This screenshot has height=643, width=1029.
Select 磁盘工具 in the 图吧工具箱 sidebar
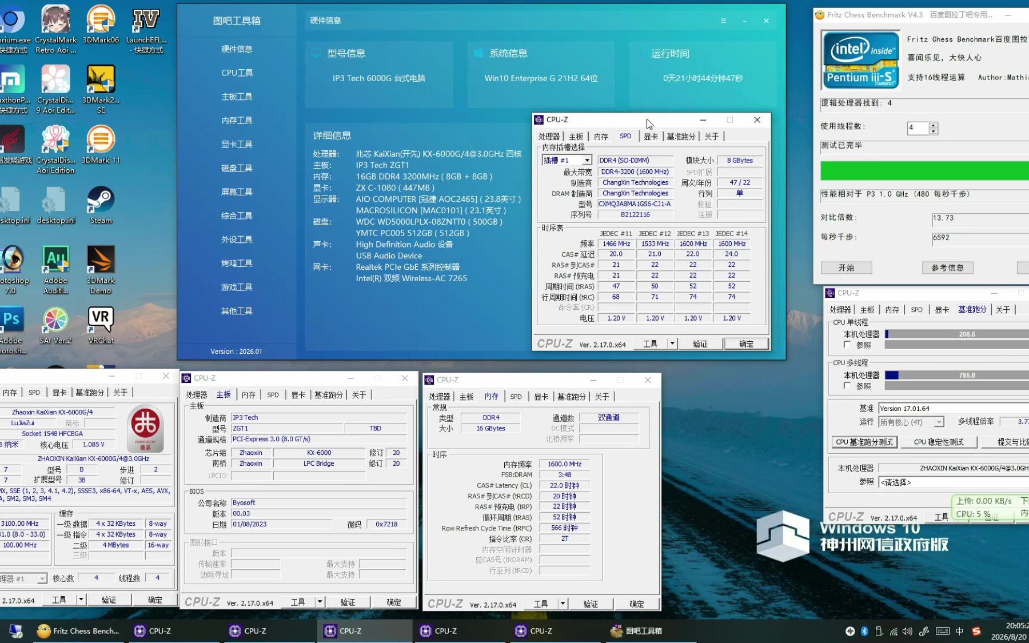237,167
